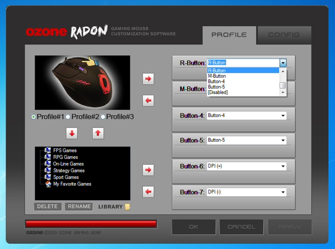Screen dimensions: 335x249
Task: Select RPG Games in the tree
Action: (66, 157)
